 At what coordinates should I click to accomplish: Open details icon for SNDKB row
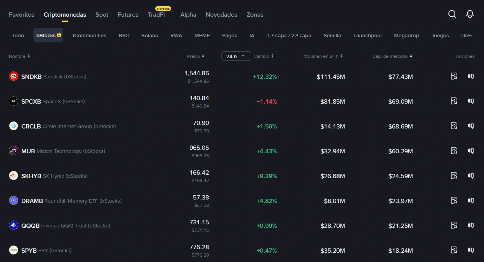[x=454, y=76]
